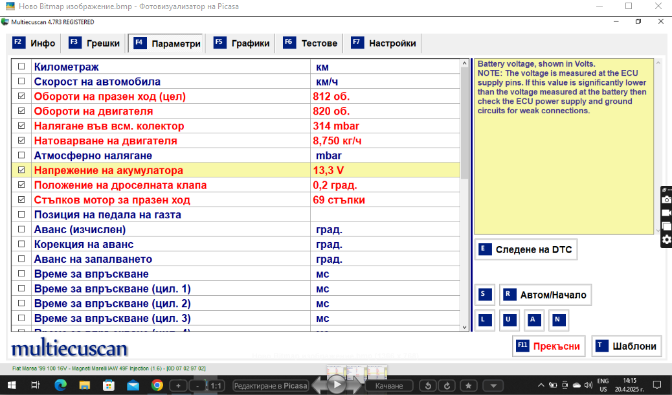Open dropdown arrow in Picasa bottom toolbar
Image resolution: width=672 pixels, height=395 pixels.
[493, 386]
